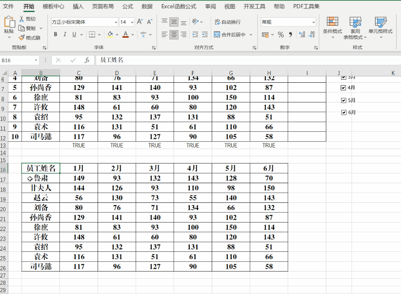Select cell containing 鲁肃

[41, 178]
